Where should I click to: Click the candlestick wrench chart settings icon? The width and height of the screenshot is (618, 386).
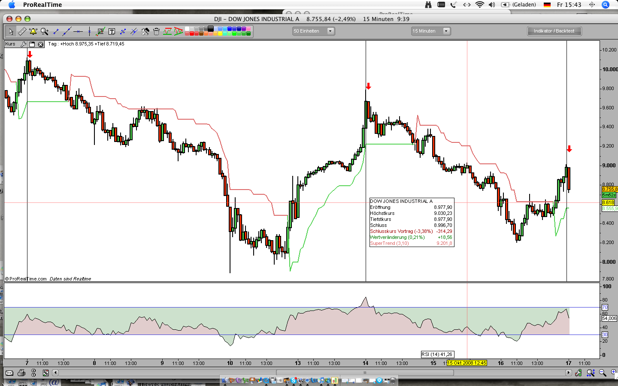pos(578,373)
